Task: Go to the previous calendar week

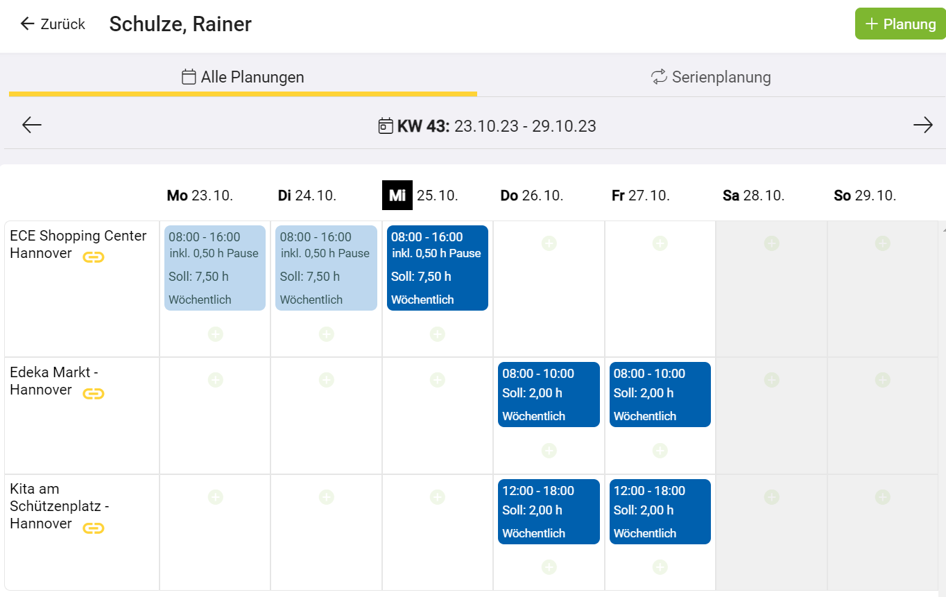Action: (x=32, y=125)
